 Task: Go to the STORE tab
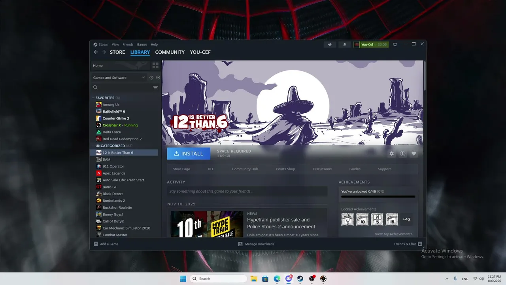coord(117,52)
